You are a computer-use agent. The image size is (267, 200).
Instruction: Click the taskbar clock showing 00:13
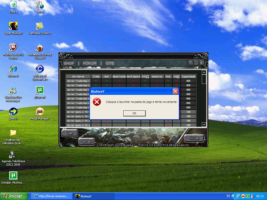point(260,196)
